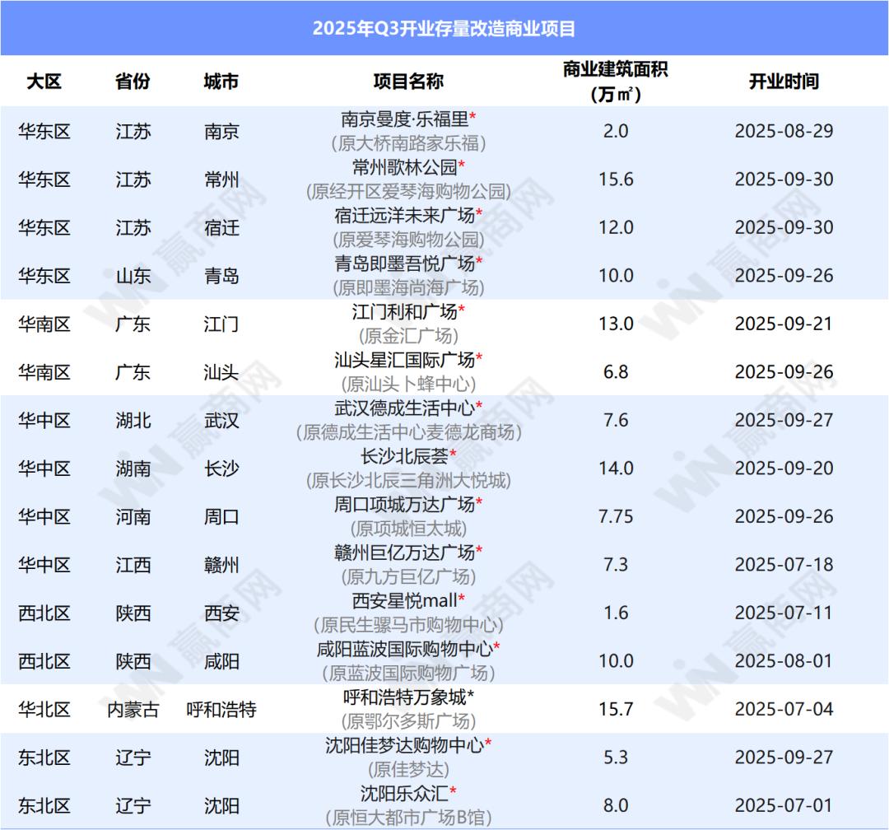The width and height of the screenshot is (889, 830).
Task: Click the city cell 武汉
Action: point(221,421)
